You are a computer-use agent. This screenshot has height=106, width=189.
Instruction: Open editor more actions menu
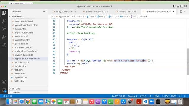(185, 11)
